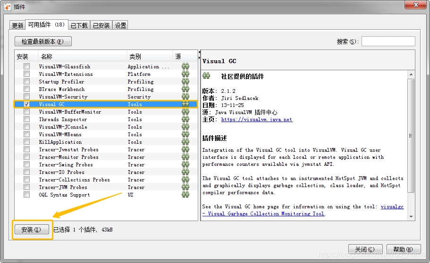Check the Tracer-IO Probes install checkbox
The width and height of the screenshot is (430, 263).
(26, 172)
